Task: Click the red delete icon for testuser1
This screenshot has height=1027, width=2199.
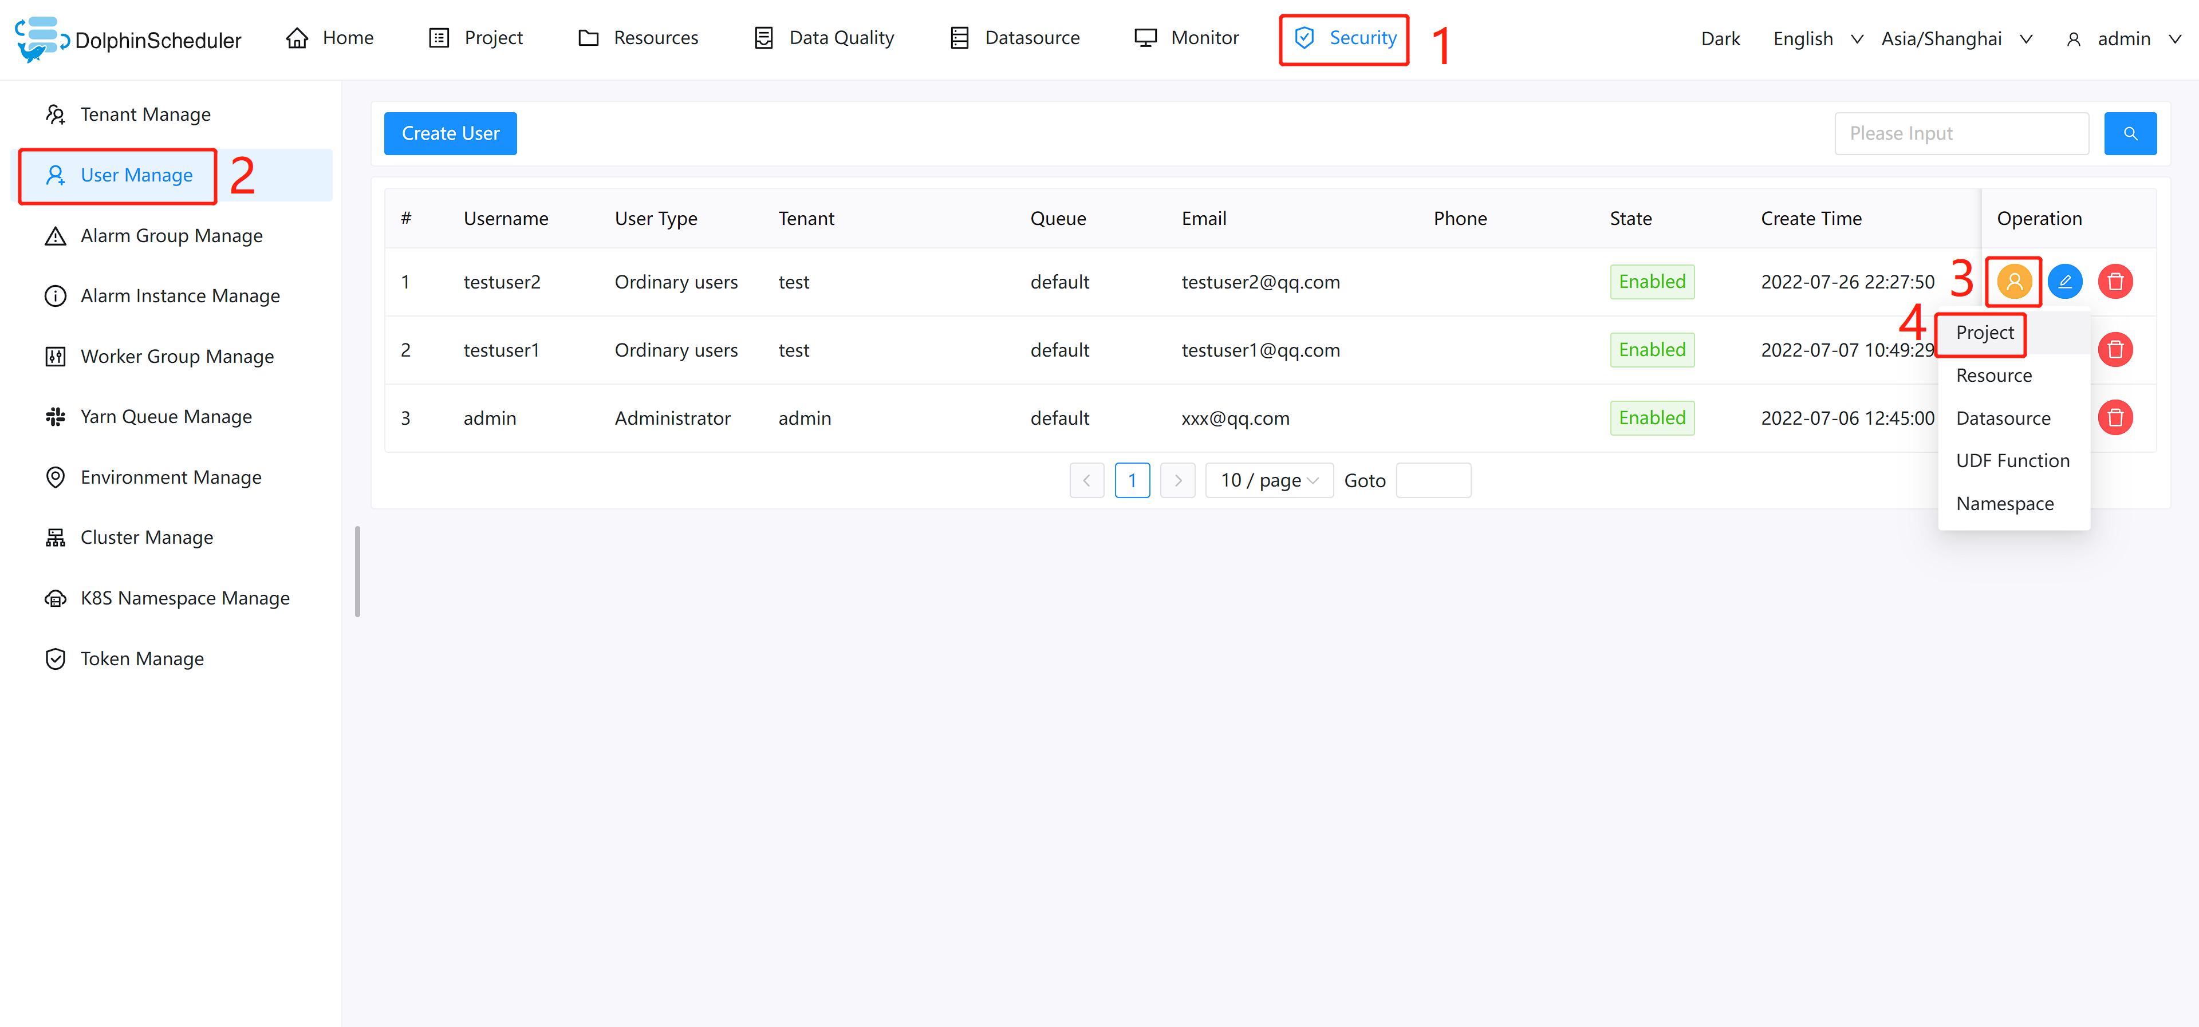Action: tap(2114, 349)
